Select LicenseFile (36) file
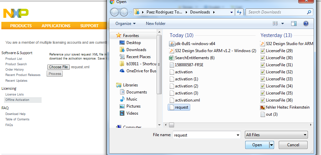Image resolution: width=321 pixels, height=155 pixels. (277, 100)
